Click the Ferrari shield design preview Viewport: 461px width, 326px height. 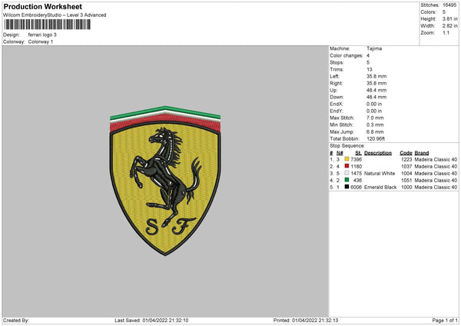click(x=165, y=181)
